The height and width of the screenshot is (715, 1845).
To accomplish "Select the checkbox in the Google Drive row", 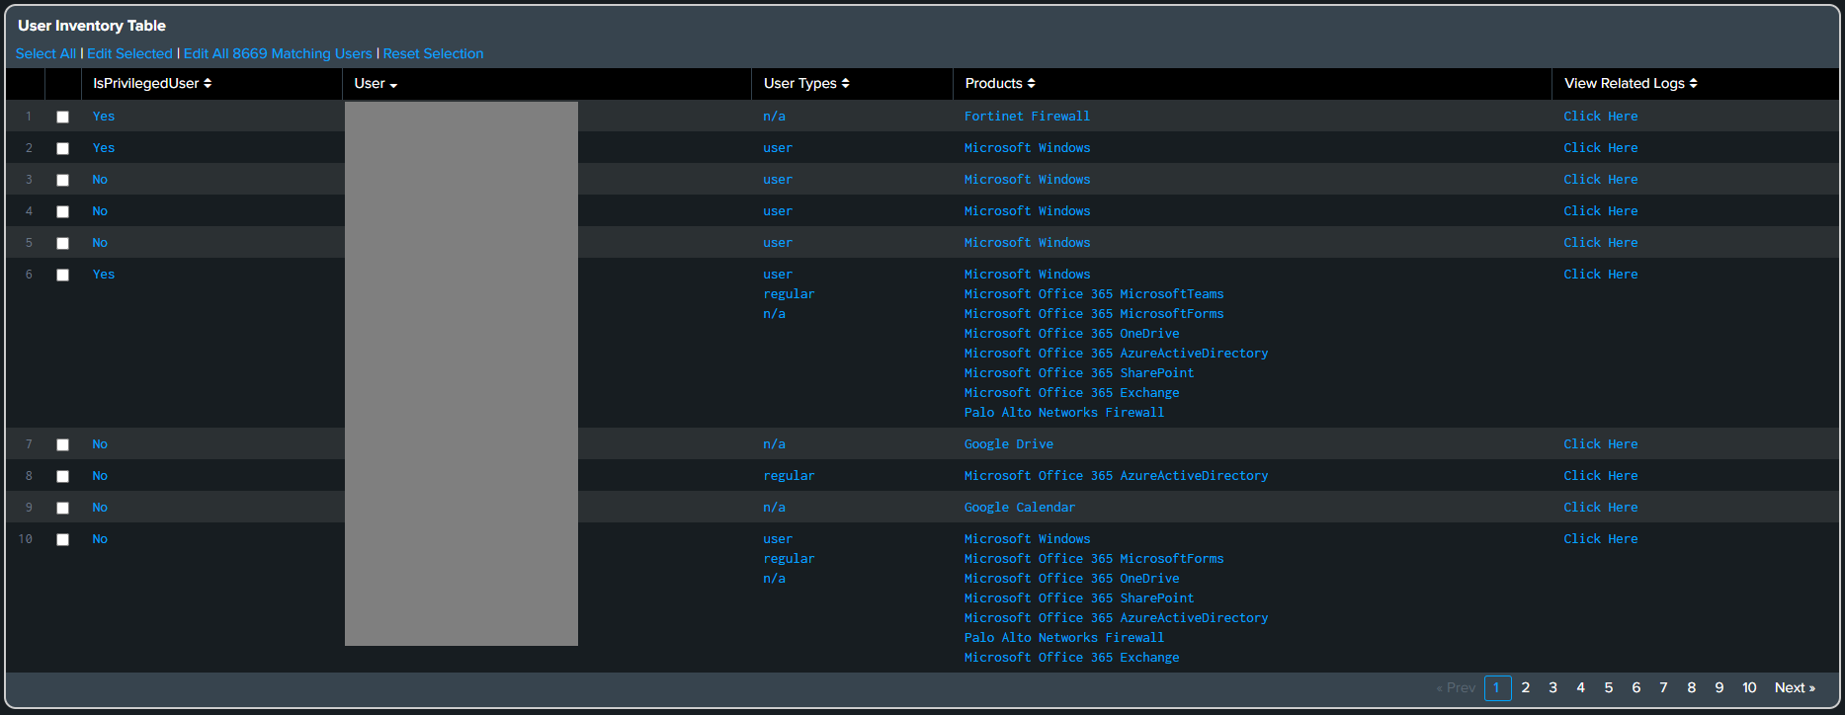I will click(63, 444).
